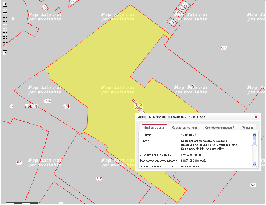Switch to the Кто обслуживает? tab

pos(219,128)
